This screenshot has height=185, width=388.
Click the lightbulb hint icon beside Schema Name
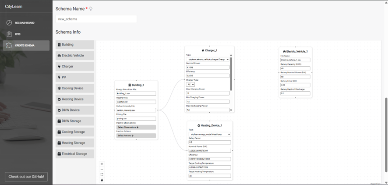(91, 9)
